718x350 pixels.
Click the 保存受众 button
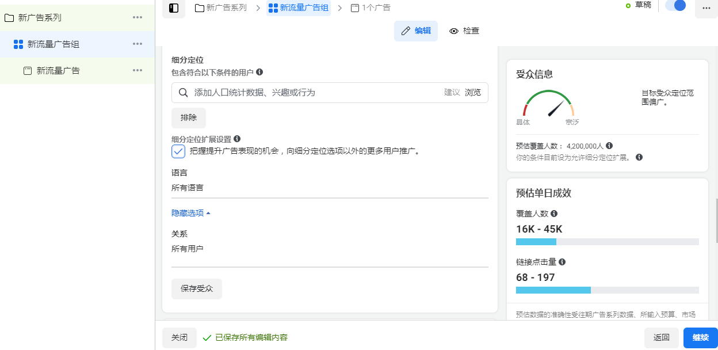point(197,289)
